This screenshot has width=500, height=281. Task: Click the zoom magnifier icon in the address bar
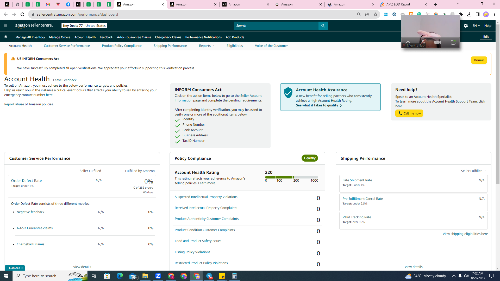359,14
